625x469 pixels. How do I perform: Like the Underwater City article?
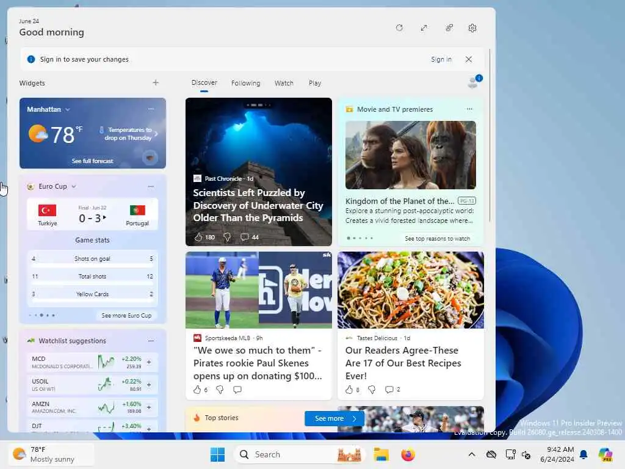pos(198,237)
